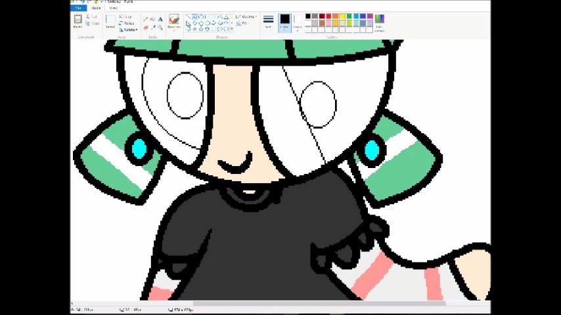
Task: Select the Eraser tool
Action: point(146,28)
